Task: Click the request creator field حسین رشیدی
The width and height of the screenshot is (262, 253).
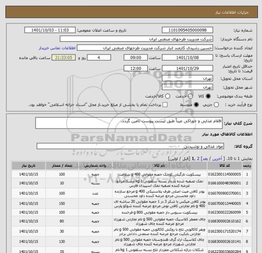Action: click(145, 48)
